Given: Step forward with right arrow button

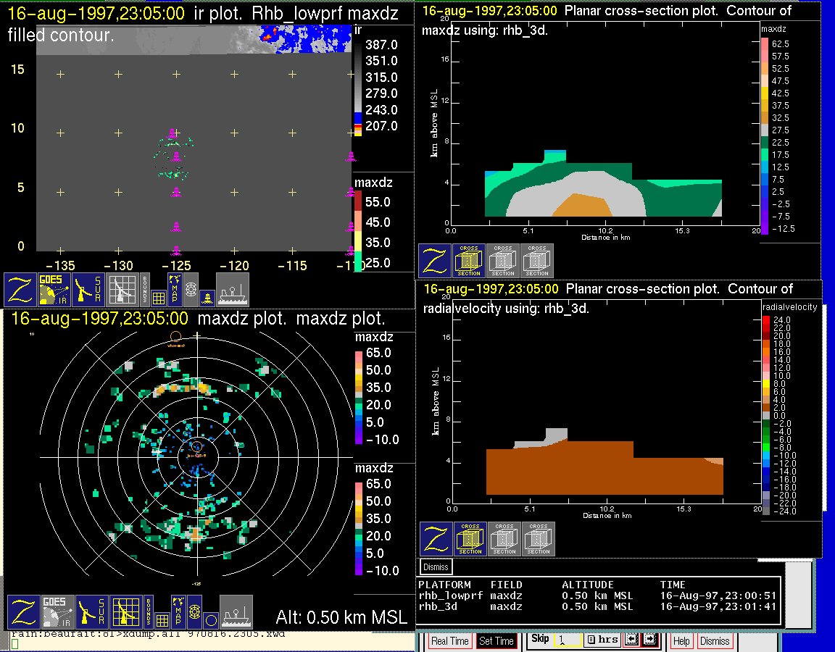Looking at the screenshot, I should [x=649, y=640].
